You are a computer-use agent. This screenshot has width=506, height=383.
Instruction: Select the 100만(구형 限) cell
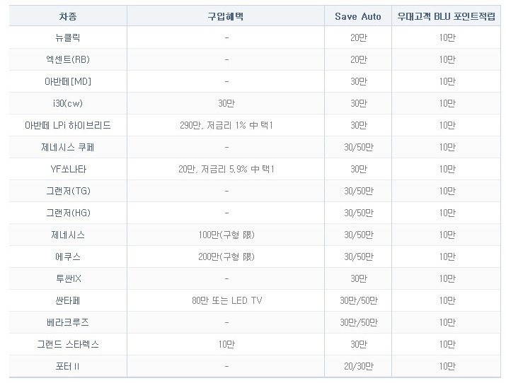click(226, 235)
